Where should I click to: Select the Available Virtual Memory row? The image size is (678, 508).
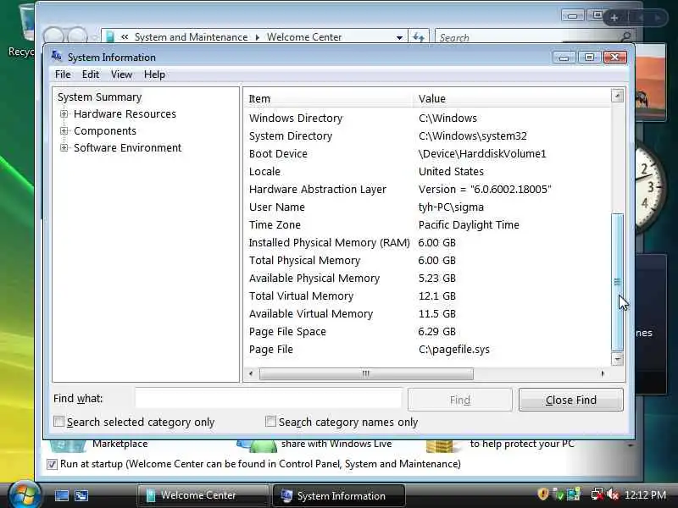pyautogui.click(x=427, y=313)
